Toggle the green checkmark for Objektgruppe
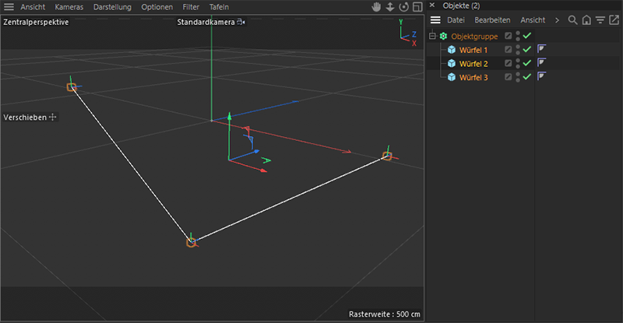 coord(527,37)
